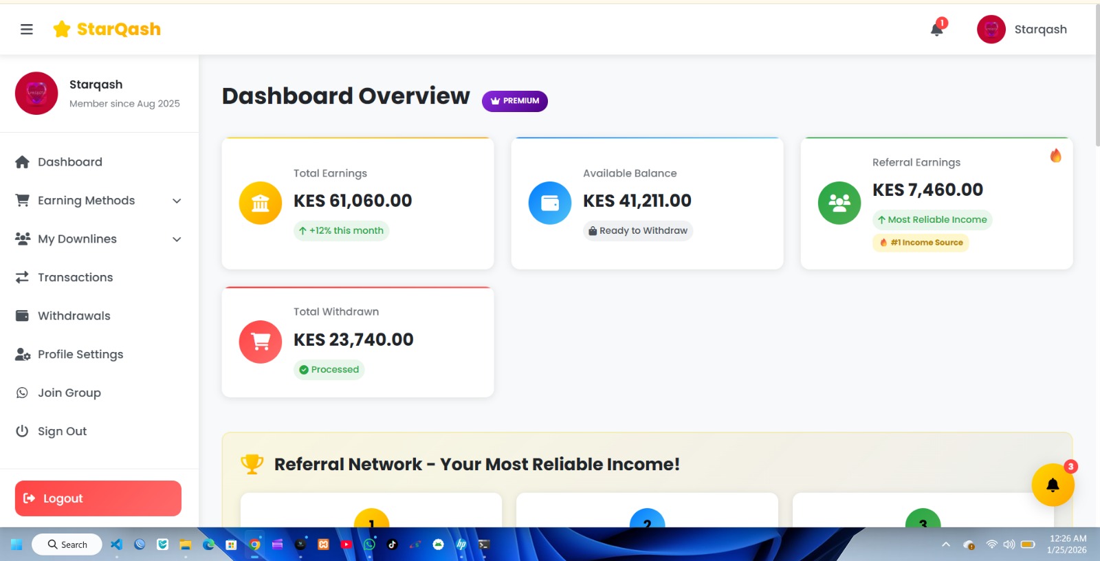
Task: Select the Withdrawals sidebar icon
Action: (x=22, y=316)
